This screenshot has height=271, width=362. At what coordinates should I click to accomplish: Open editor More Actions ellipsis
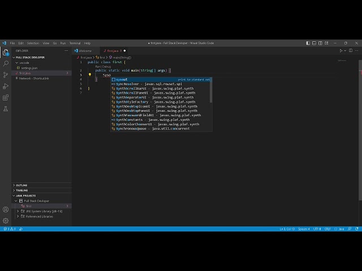pos(357,51)
